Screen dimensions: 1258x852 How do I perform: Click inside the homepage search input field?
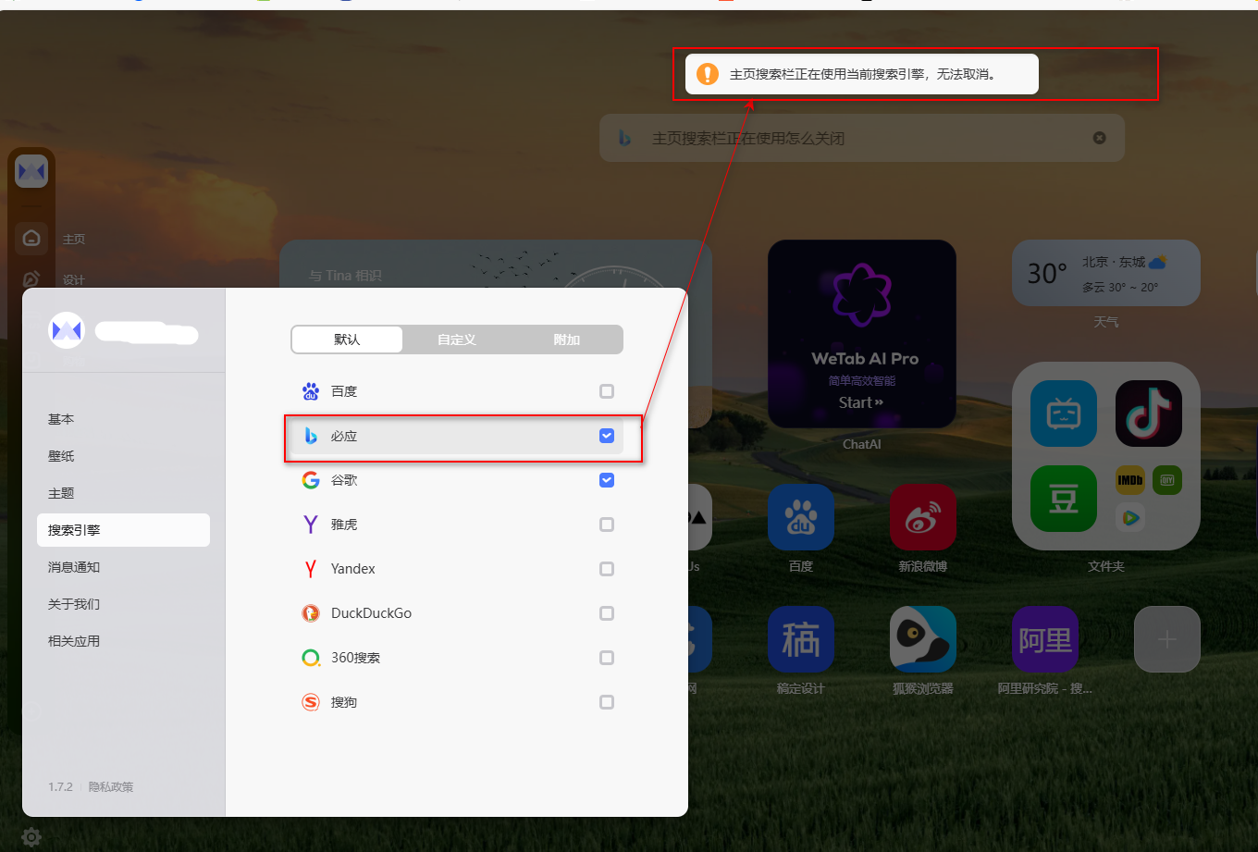[862, 138]
